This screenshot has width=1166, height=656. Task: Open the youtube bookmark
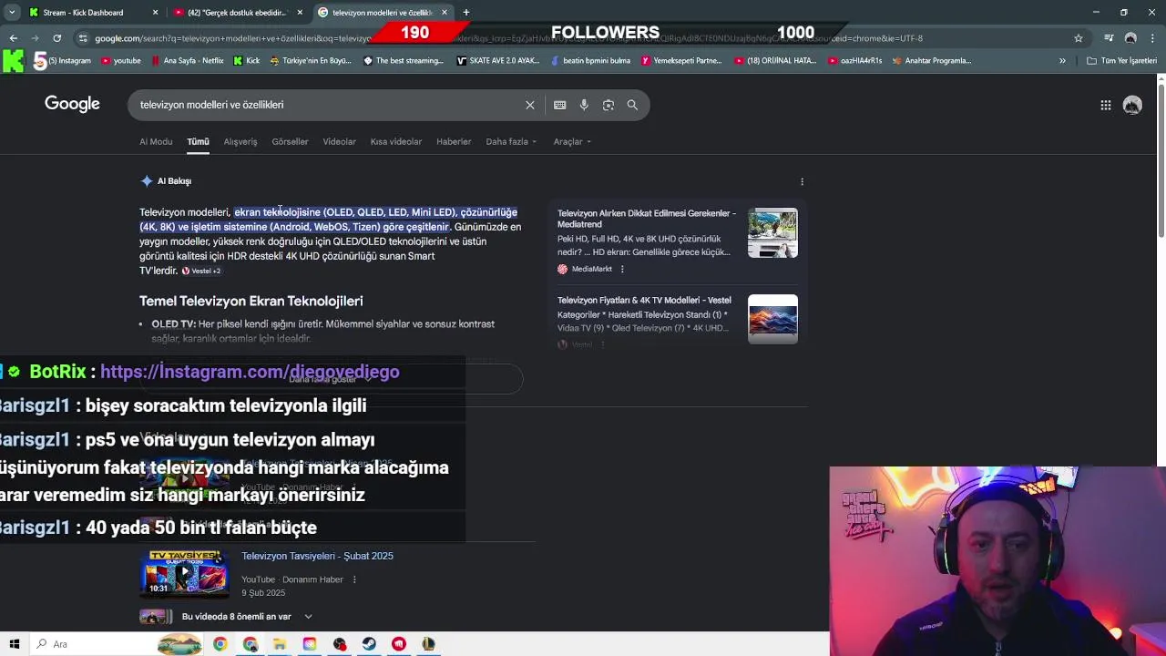(x=121, y=61)
